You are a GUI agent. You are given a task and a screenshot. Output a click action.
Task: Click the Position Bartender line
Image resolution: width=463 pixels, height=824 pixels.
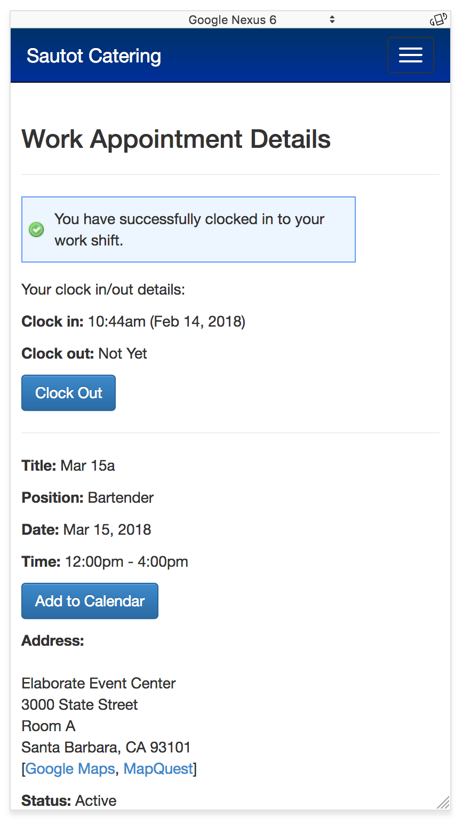tap(87, 497)
